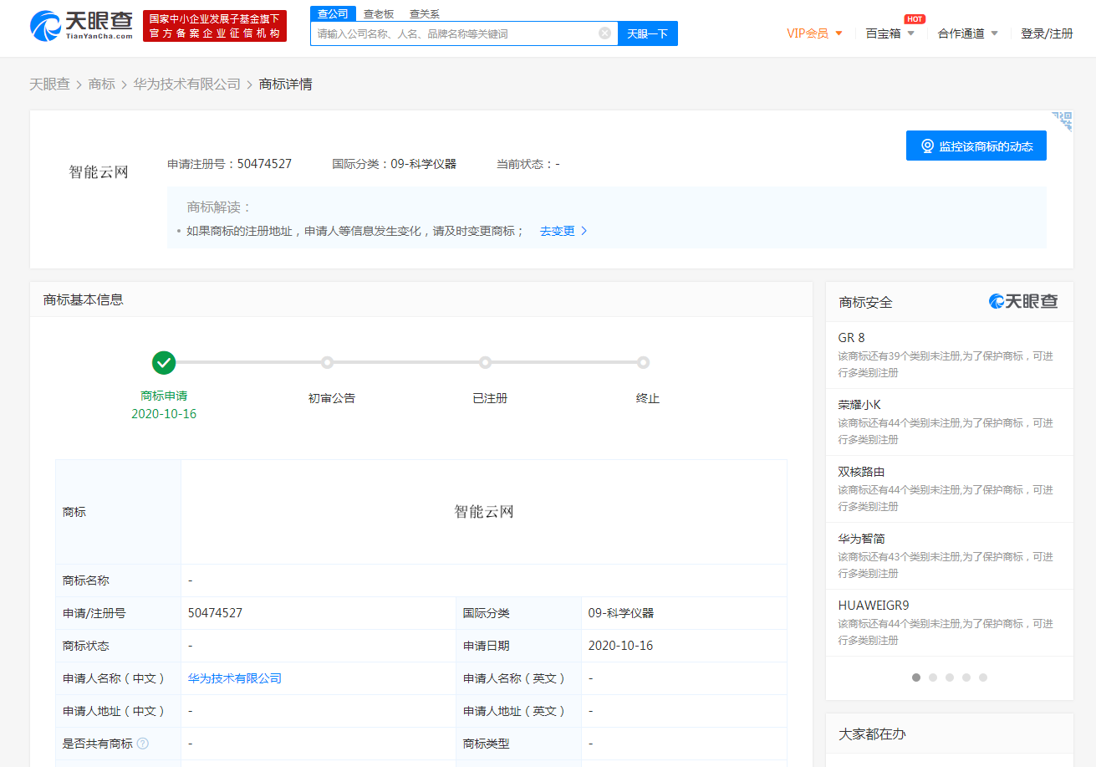Switch to the 查关系 search tab
This screenshot has width=1096, height=767.
point(425,13)
